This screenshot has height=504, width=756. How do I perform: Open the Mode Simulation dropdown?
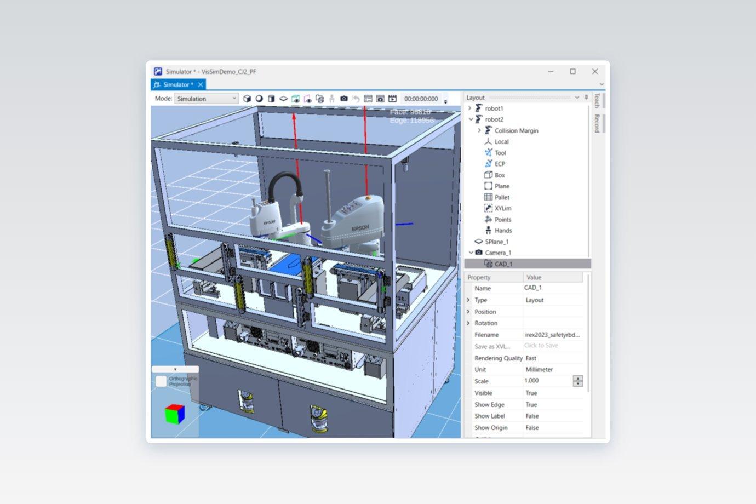pos(207,99)
